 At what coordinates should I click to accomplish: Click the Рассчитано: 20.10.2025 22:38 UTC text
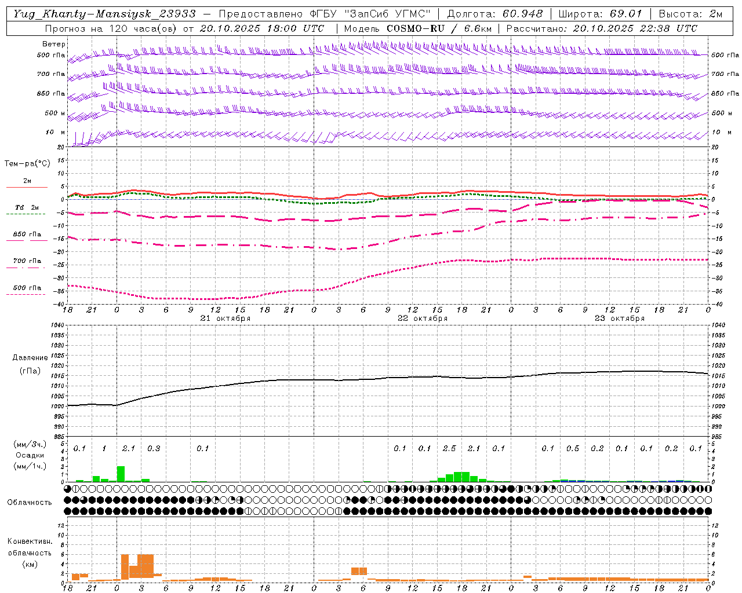pyautogui.click(x=602, y=28)
